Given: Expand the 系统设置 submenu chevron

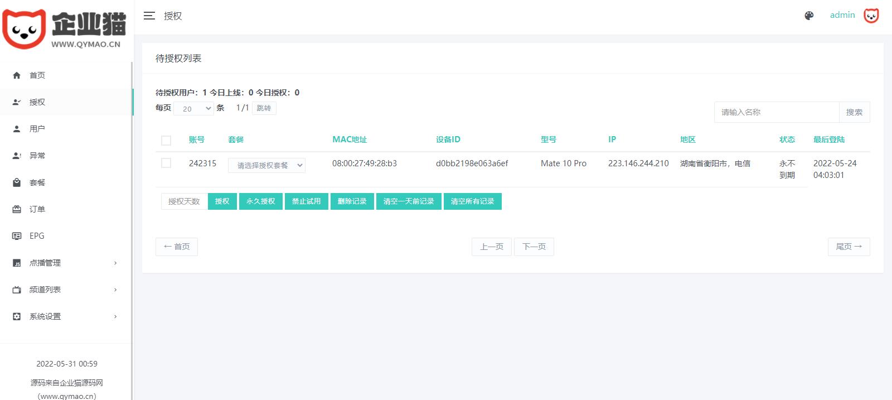Looking at the screenshot, I should (115, 316).
